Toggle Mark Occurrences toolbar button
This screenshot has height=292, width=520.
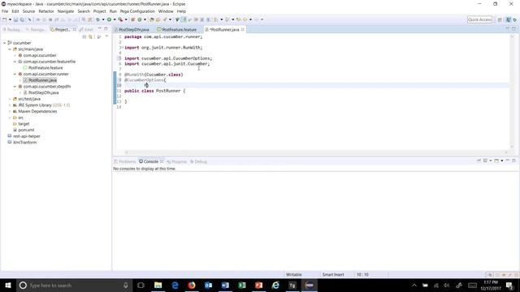tap(184, 19)
